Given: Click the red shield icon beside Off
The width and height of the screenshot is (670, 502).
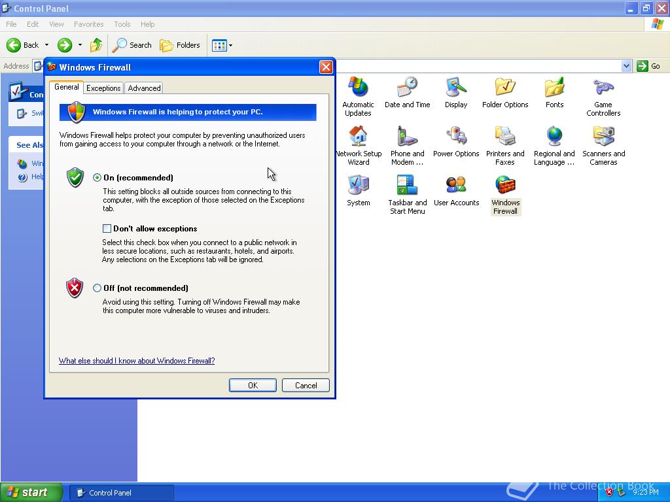Looking at the screenshot, I should (x=75, y=288).
